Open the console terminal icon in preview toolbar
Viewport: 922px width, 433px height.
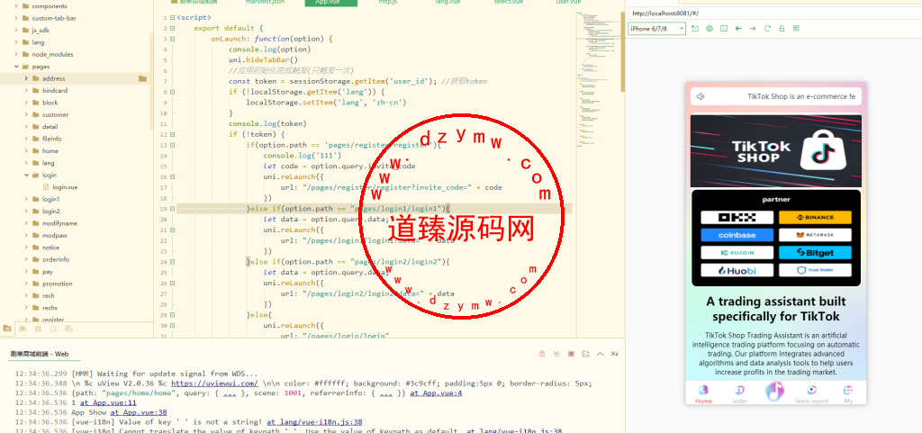click(x=724, y=28)
